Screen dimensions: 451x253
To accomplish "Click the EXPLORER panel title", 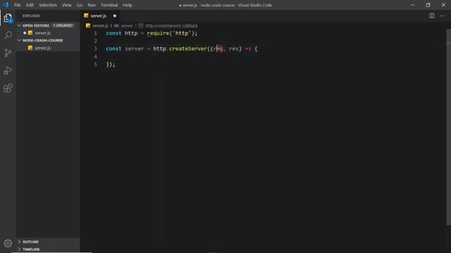I will pos(31,15).
